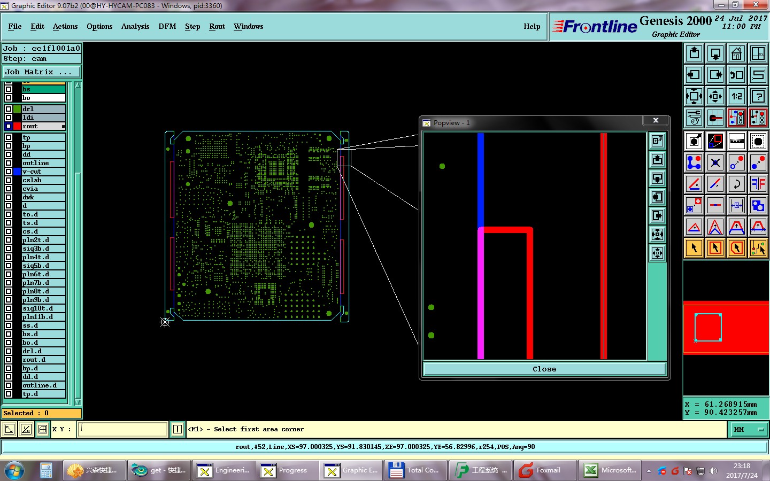Click the Job Matrix button
Image resolution: width=770 pixels, height=481 pixels.
(x=42, y=72)
